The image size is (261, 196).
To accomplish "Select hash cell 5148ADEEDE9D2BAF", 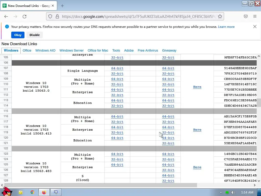I will [x=235, y=68].
